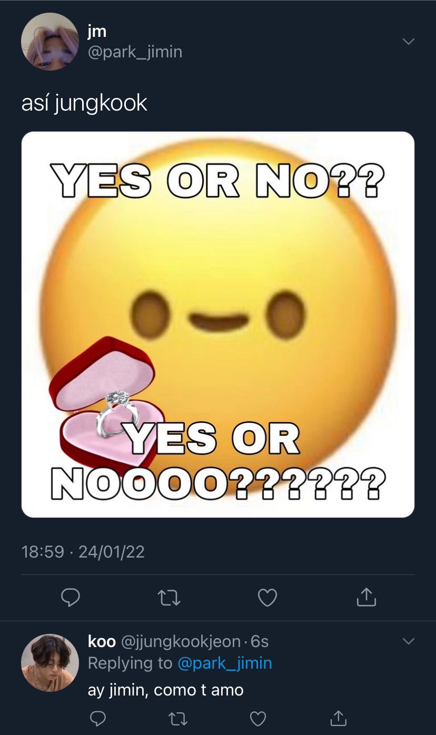This screenshot has height=735, width=436.
Task: Select the reply text 'ay jimin, como t amo'
Action: 165,690
